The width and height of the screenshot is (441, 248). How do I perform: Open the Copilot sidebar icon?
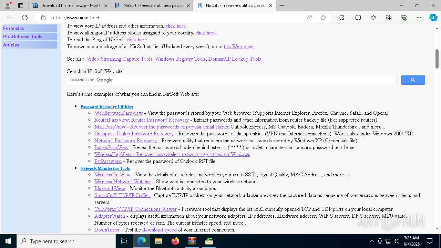[x=433, y=18]
